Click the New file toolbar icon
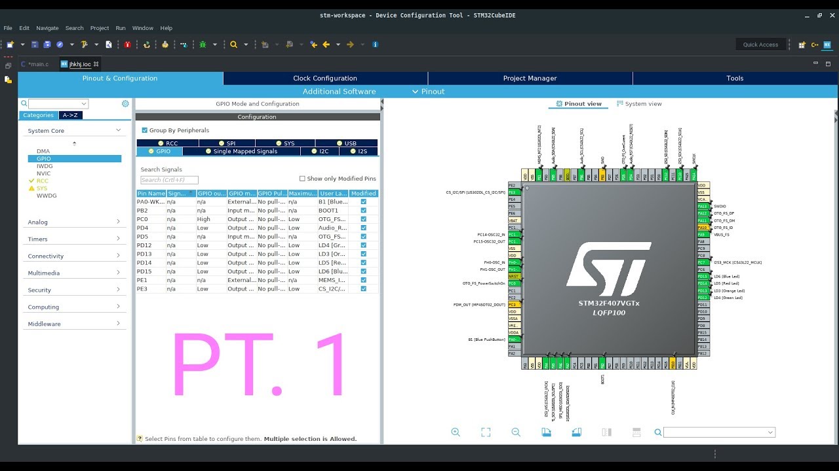839x471 pixels. coord(10,44)
